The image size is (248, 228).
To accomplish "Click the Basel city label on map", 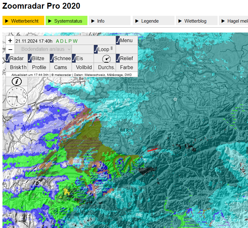I will coord(132,80).
